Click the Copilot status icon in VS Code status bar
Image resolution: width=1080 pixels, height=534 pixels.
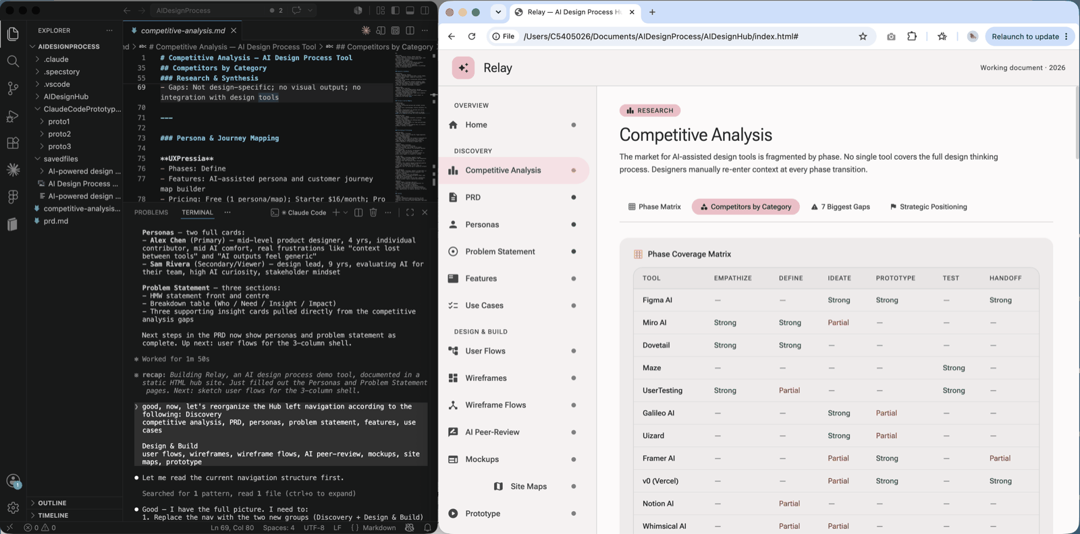point(409,527)
